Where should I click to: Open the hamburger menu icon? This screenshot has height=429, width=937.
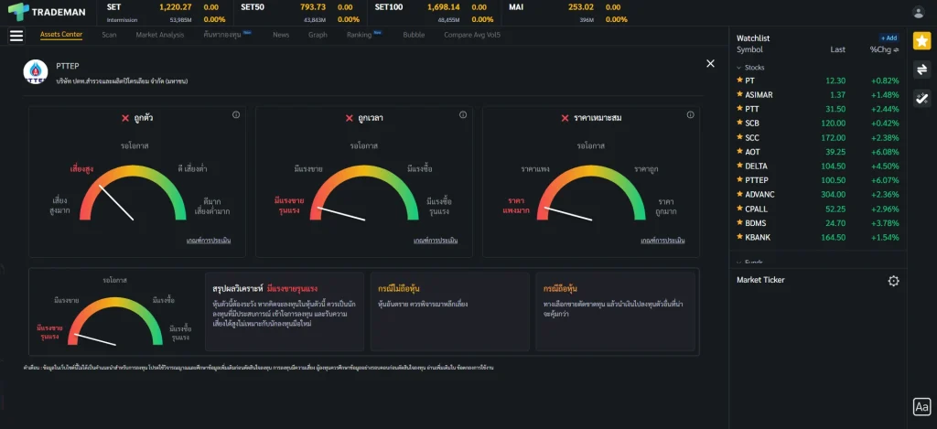click(16, 36)
